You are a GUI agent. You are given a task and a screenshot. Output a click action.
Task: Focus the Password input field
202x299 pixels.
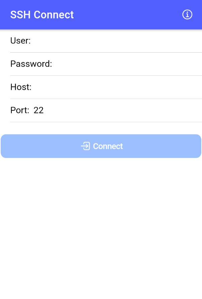pyautogui.click(x=127, y=64)
